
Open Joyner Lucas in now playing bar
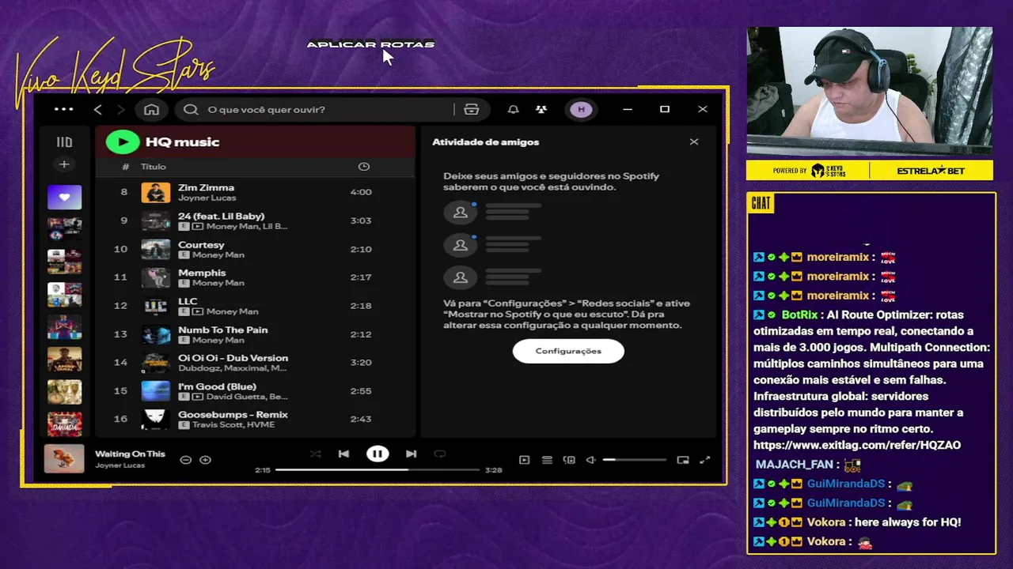[x=120, y=465]
